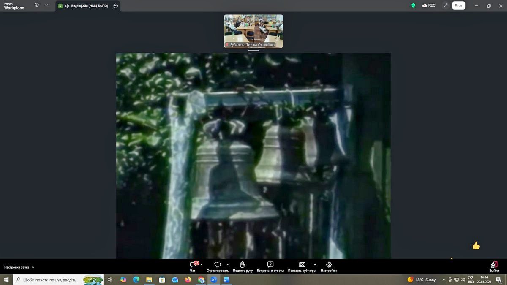Leave the meeting with Выйти
The image size is (507, 285).
click(x=494, y=266)
